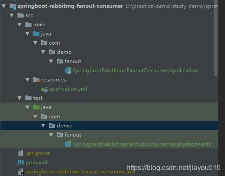
Task: Collapse the root project node arrow
Action: (x=4, y=6)
